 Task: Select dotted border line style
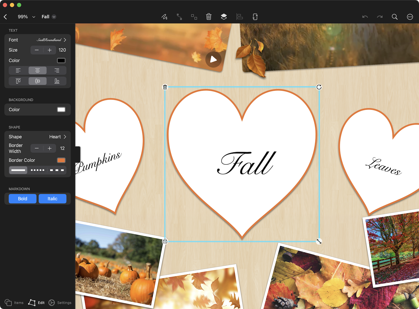tap(37, 170)
